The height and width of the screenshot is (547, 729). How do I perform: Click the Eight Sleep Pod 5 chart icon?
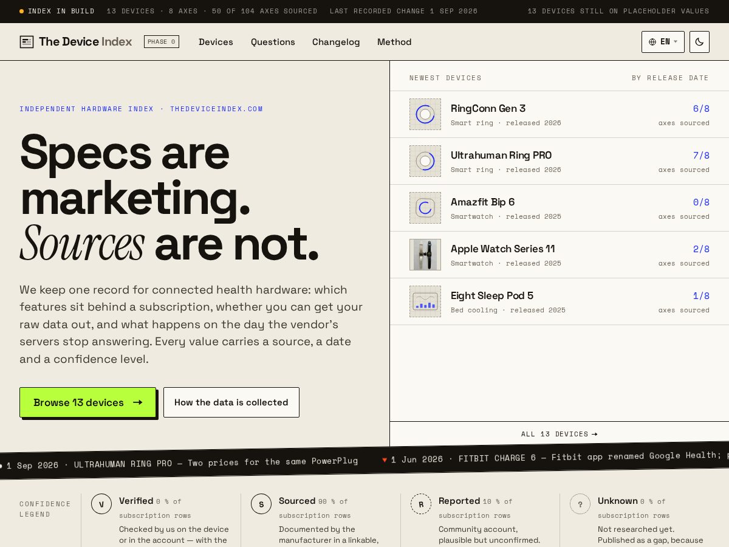click(x=425, y=301)
